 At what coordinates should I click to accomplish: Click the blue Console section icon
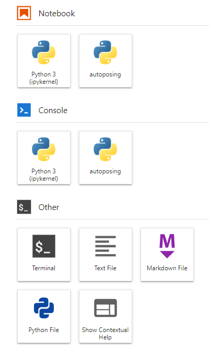point(24,110)
